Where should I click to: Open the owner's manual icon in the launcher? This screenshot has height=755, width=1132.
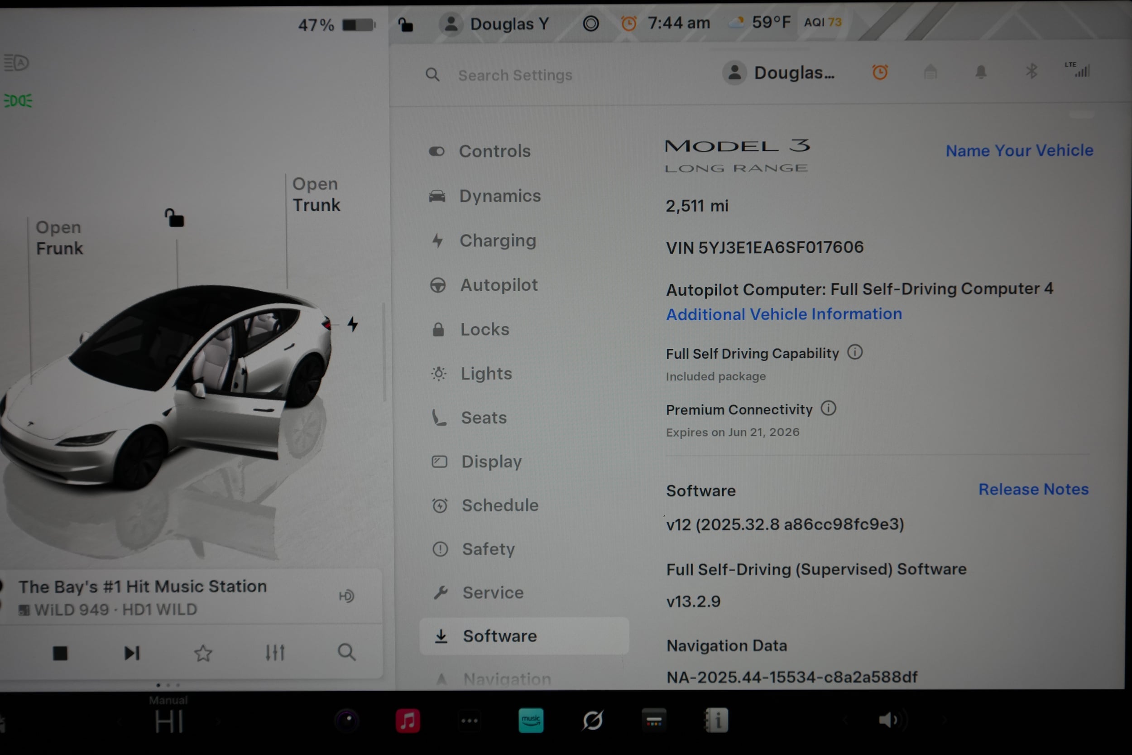[717, 721]
